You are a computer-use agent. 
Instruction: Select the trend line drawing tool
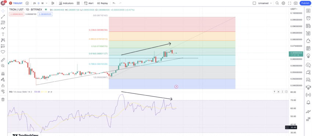click(x=3, y=17)
